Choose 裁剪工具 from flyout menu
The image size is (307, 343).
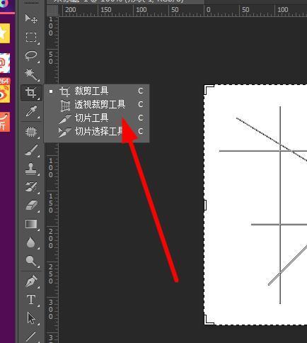coord(97,91)
